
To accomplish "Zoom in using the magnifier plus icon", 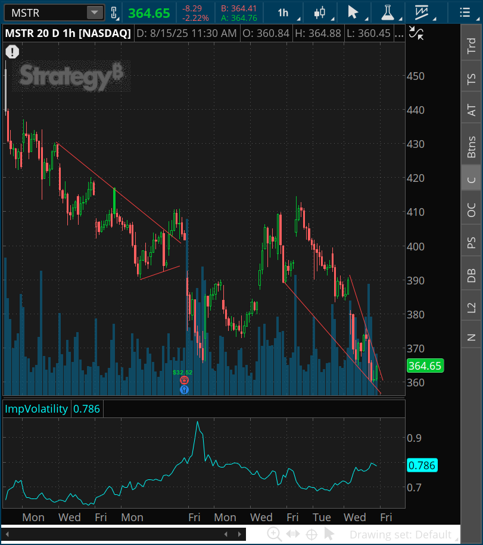I will pos(274,534).
